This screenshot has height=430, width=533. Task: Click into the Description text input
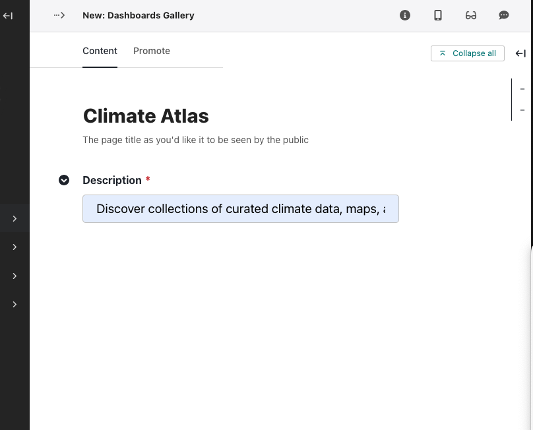[241, 208]
